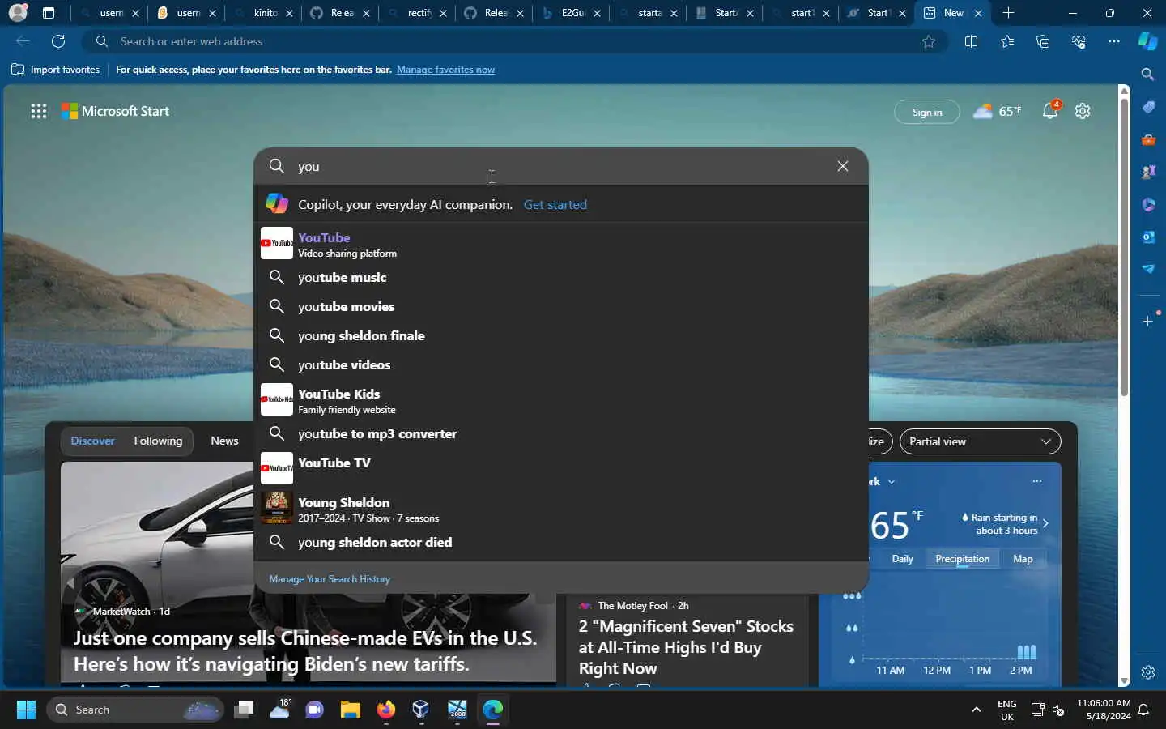Open the notifications bell with badge

1051,110
